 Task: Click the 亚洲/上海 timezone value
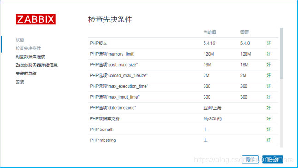click(212, 108)
